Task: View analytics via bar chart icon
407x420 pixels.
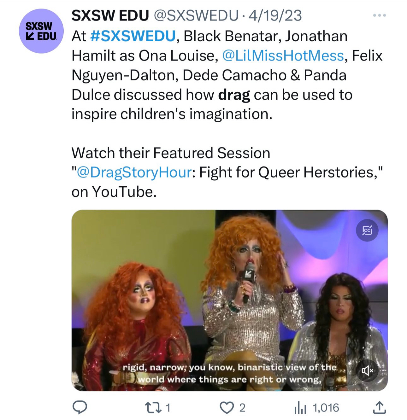Action: [x=300, y=408]
